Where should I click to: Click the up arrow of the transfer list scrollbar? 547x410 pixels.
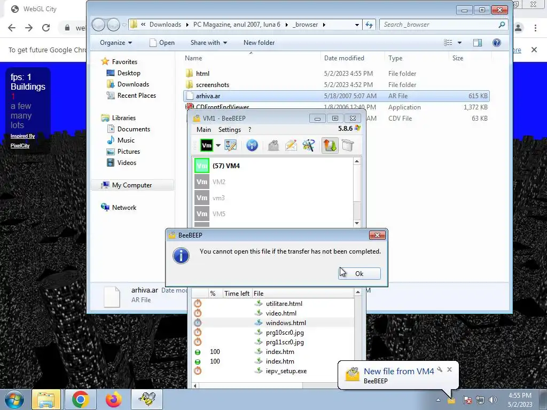pyautogui.click(x=358, y=292)
